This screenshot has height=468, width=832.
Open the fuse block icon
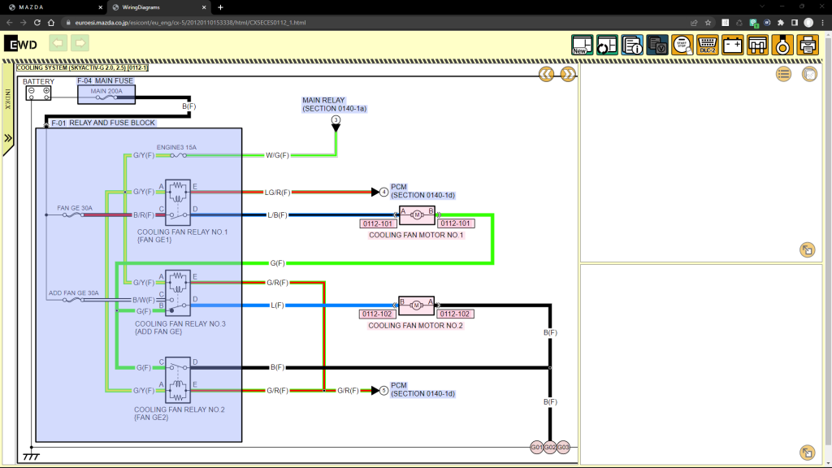tap(757, 45)
